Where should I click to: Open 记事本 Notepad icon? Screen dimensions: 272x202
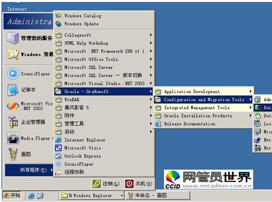click(x=13, y=90)
